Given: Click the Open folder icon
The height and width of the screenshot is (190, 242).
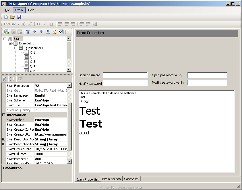Looking at the screenshot, I should (12, 17).
